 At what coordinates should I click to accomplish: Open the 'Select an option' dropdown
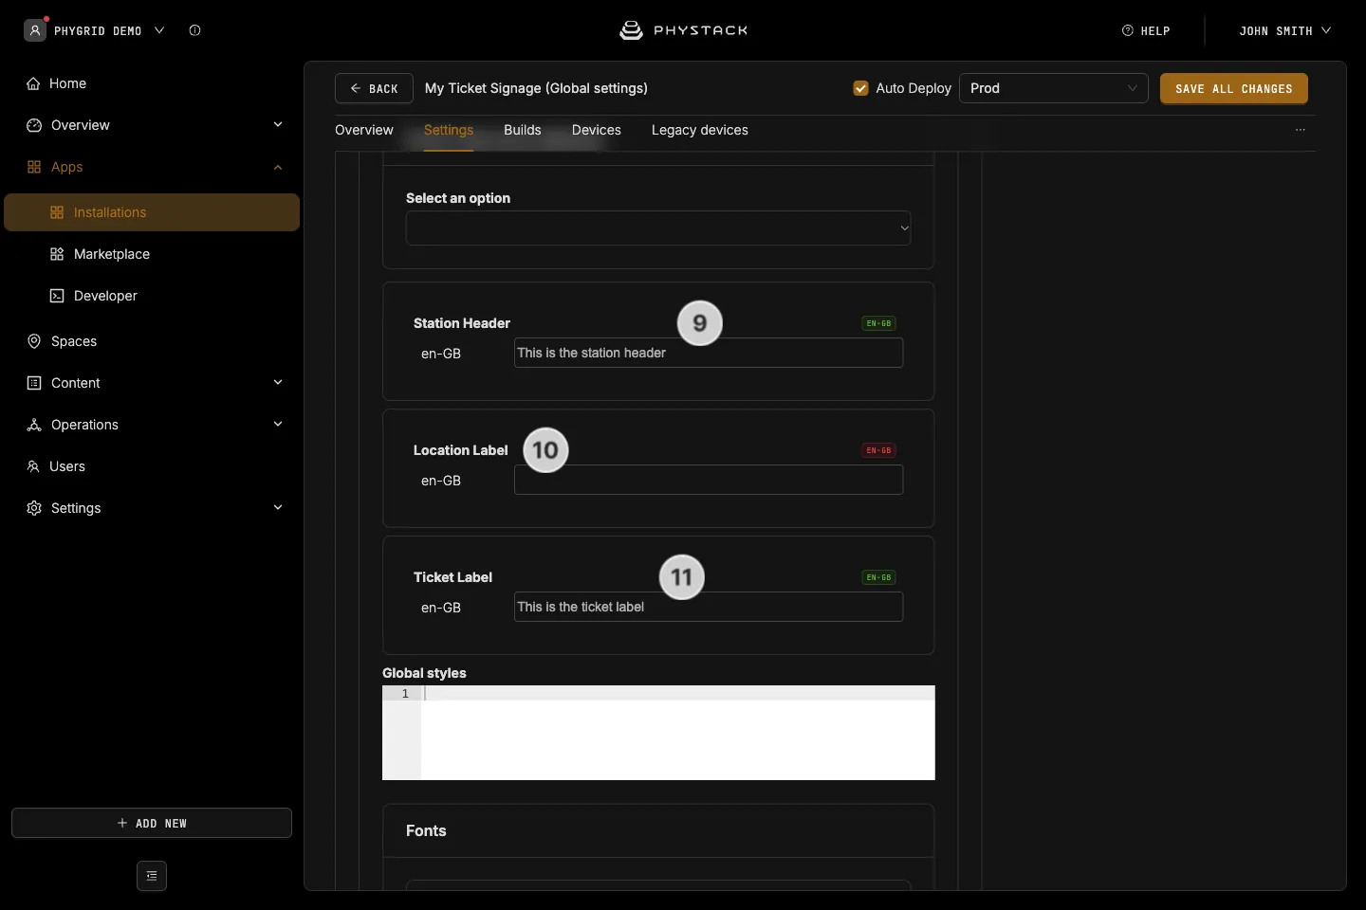(x=658, y=228)
